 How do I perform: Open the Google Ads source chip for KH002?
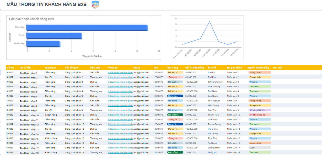coord(260,77)
